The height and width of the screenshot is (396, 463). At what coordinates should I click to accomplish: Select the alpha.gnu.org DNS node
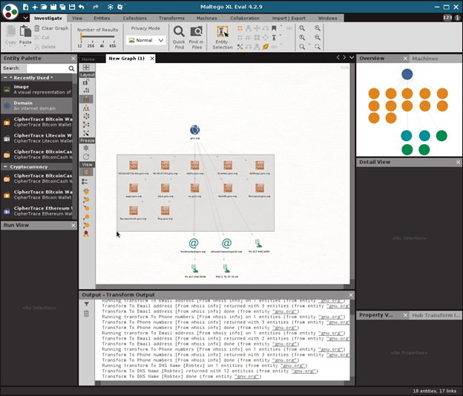coord(195,165)
